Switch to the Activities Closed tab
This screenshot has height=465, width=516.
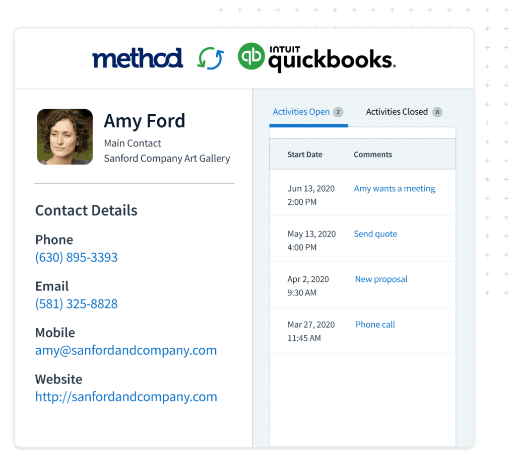[x=397, y=112]
